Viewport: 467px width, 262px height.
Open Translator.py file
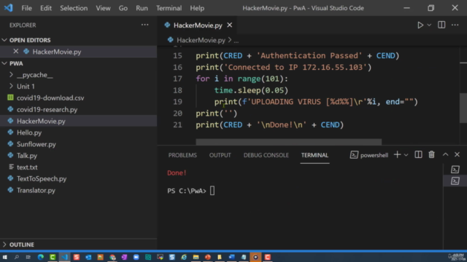coord(36,191)
